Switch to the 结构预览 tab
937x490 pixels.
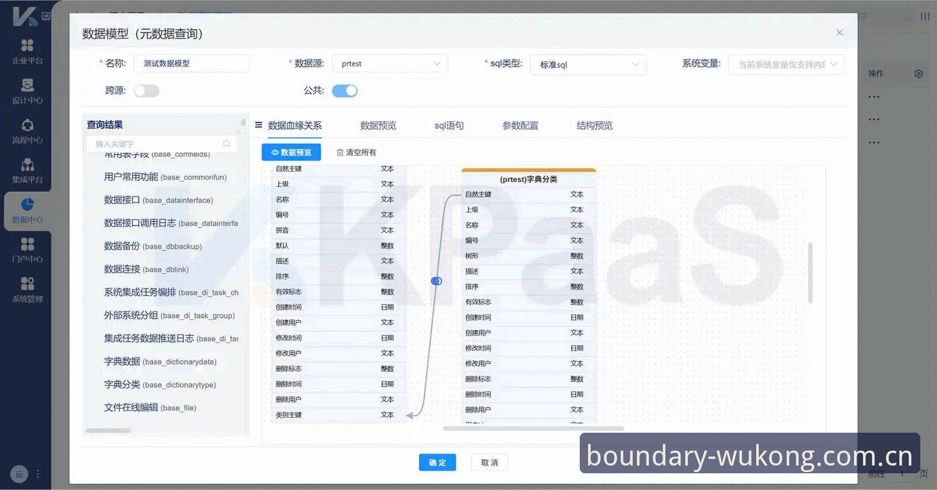click(595, 125)
